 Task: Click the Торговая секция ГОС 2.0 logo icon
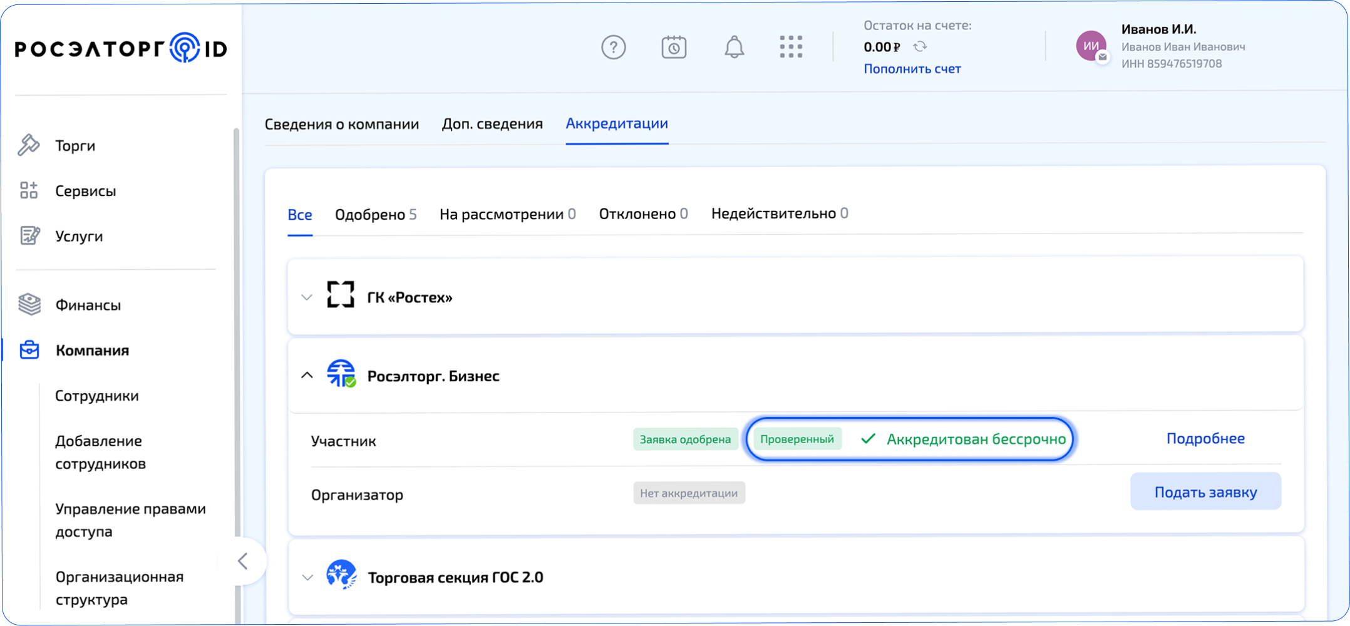point(341,575)
